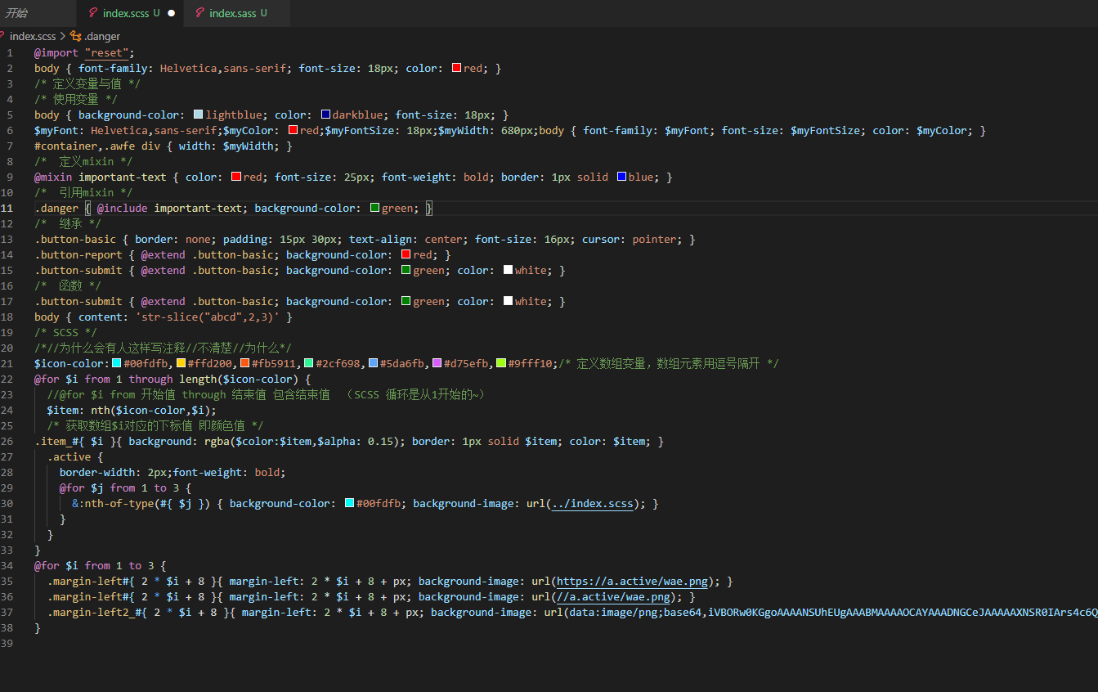Click the .danger symbol icon in breadcrumb

coord(76,36)
